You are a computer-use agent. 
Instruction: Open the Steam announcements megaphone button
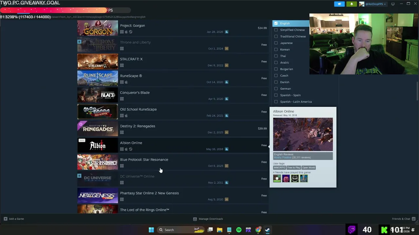point(339,4)
